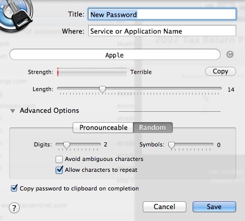The width and height of the screenshot is (245, 221).
Task: Click the password Strength indicator bar
Action: pyautogui.click(x=92, y=72)
